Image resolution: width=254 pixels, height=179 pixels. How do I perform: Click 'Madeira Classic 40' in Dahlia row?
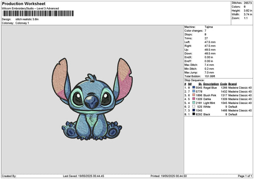(x=240, y=99)
